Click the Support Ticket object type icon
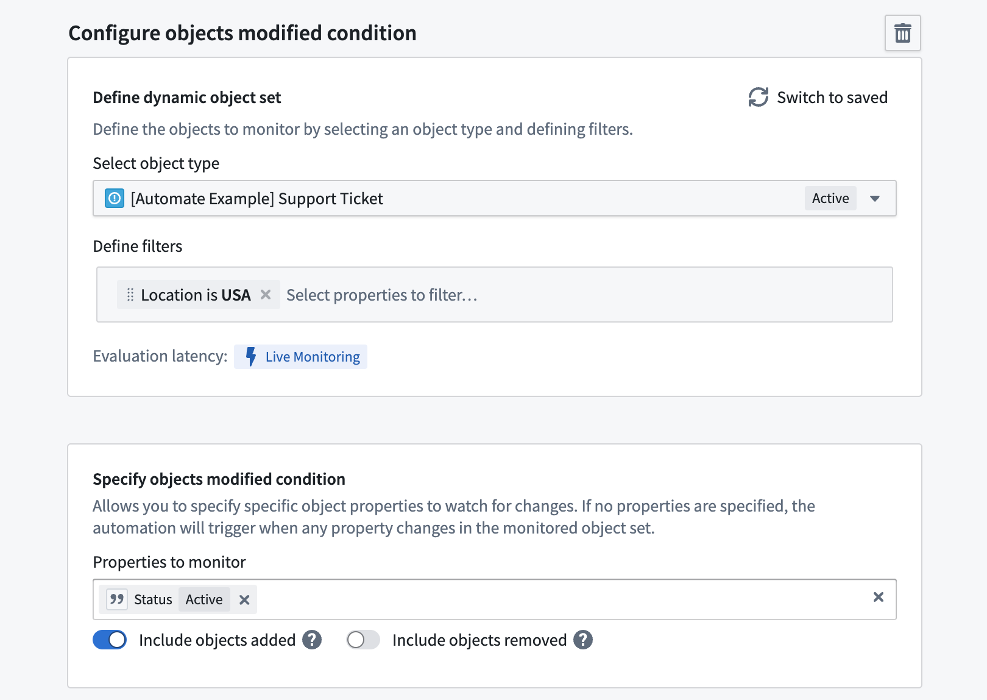987x700 pixels. 115,198
